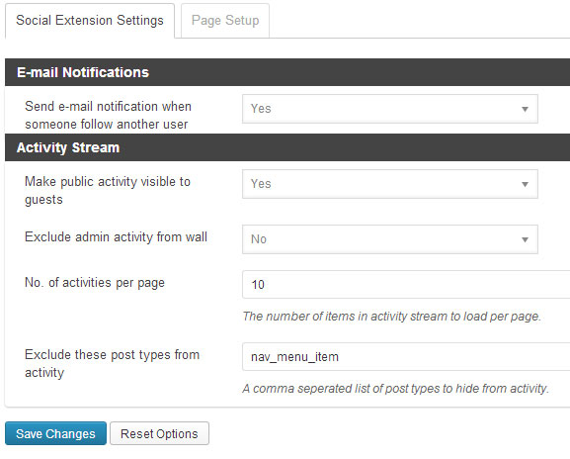The height and width of the screenshot is (459, 570).
Task: Open the public activity visibility dropdown
Action: point(390,184)
